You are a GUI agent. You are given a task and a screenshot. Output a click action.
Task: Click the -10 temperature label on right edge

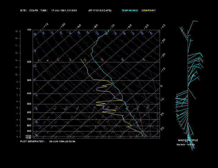[163, 70]
